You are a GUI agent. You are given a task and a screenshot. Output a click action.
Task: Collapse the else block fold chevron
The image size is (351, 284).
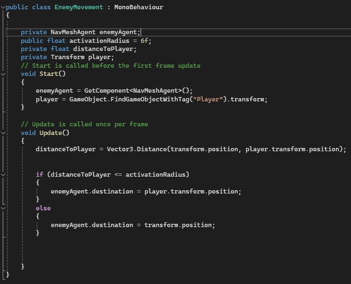(3, 208)
